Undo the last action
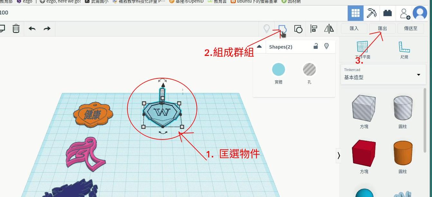 [32, 29]
